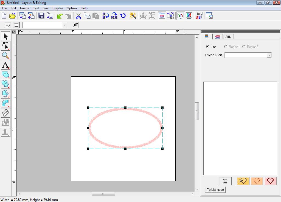281x202 pixels.
Task: Open the Image menu
Action: [24, 8]
